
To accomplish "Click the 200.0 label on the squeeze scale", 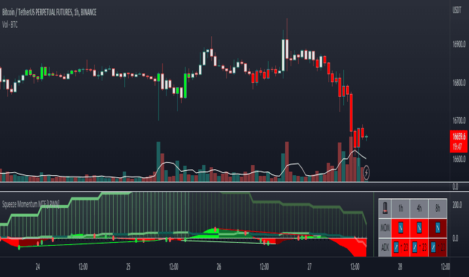I will tap(457, 205).
